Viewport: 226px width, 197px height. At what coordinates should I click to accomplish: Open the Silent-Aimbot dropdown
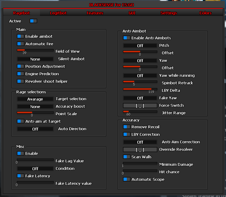point(35,59)
